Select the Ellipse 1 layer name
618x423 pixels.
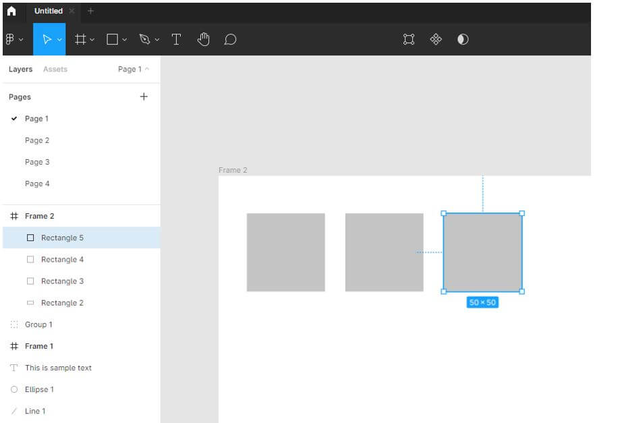coord(39,389)
